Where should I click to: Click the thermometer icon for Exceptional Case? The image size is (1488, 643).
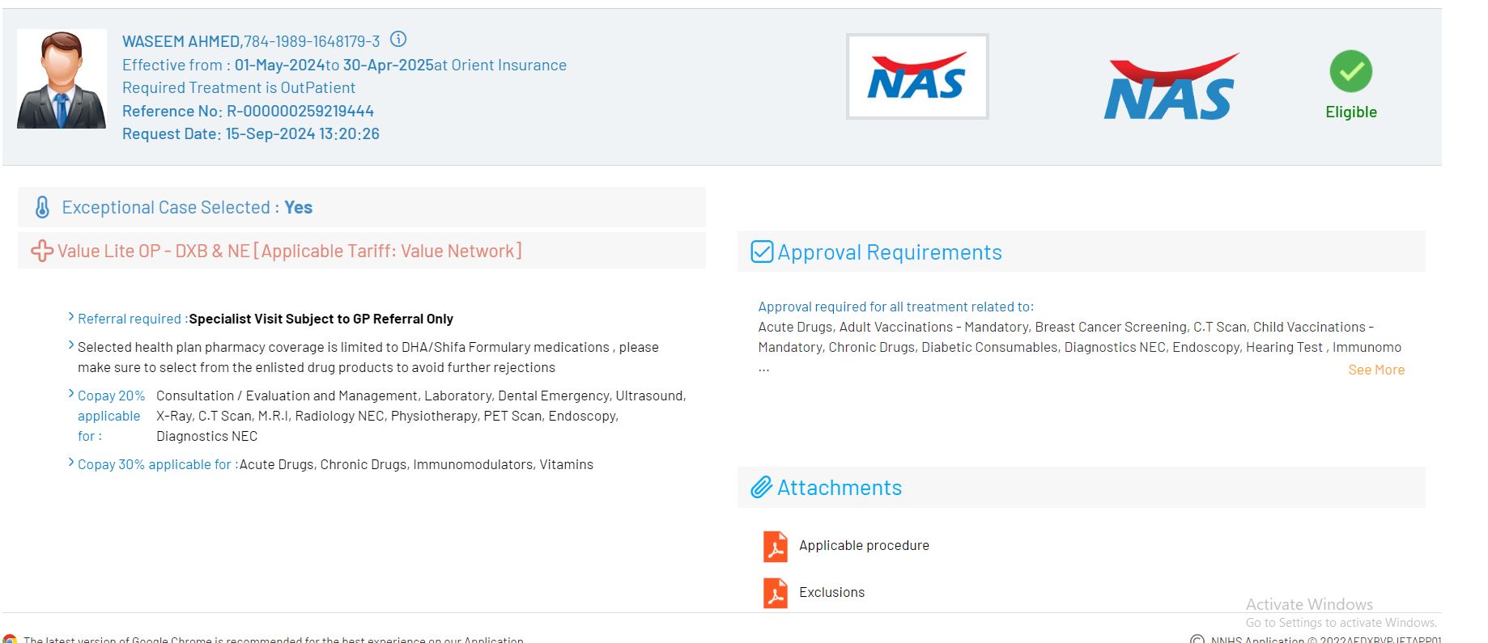pos(42,207)
